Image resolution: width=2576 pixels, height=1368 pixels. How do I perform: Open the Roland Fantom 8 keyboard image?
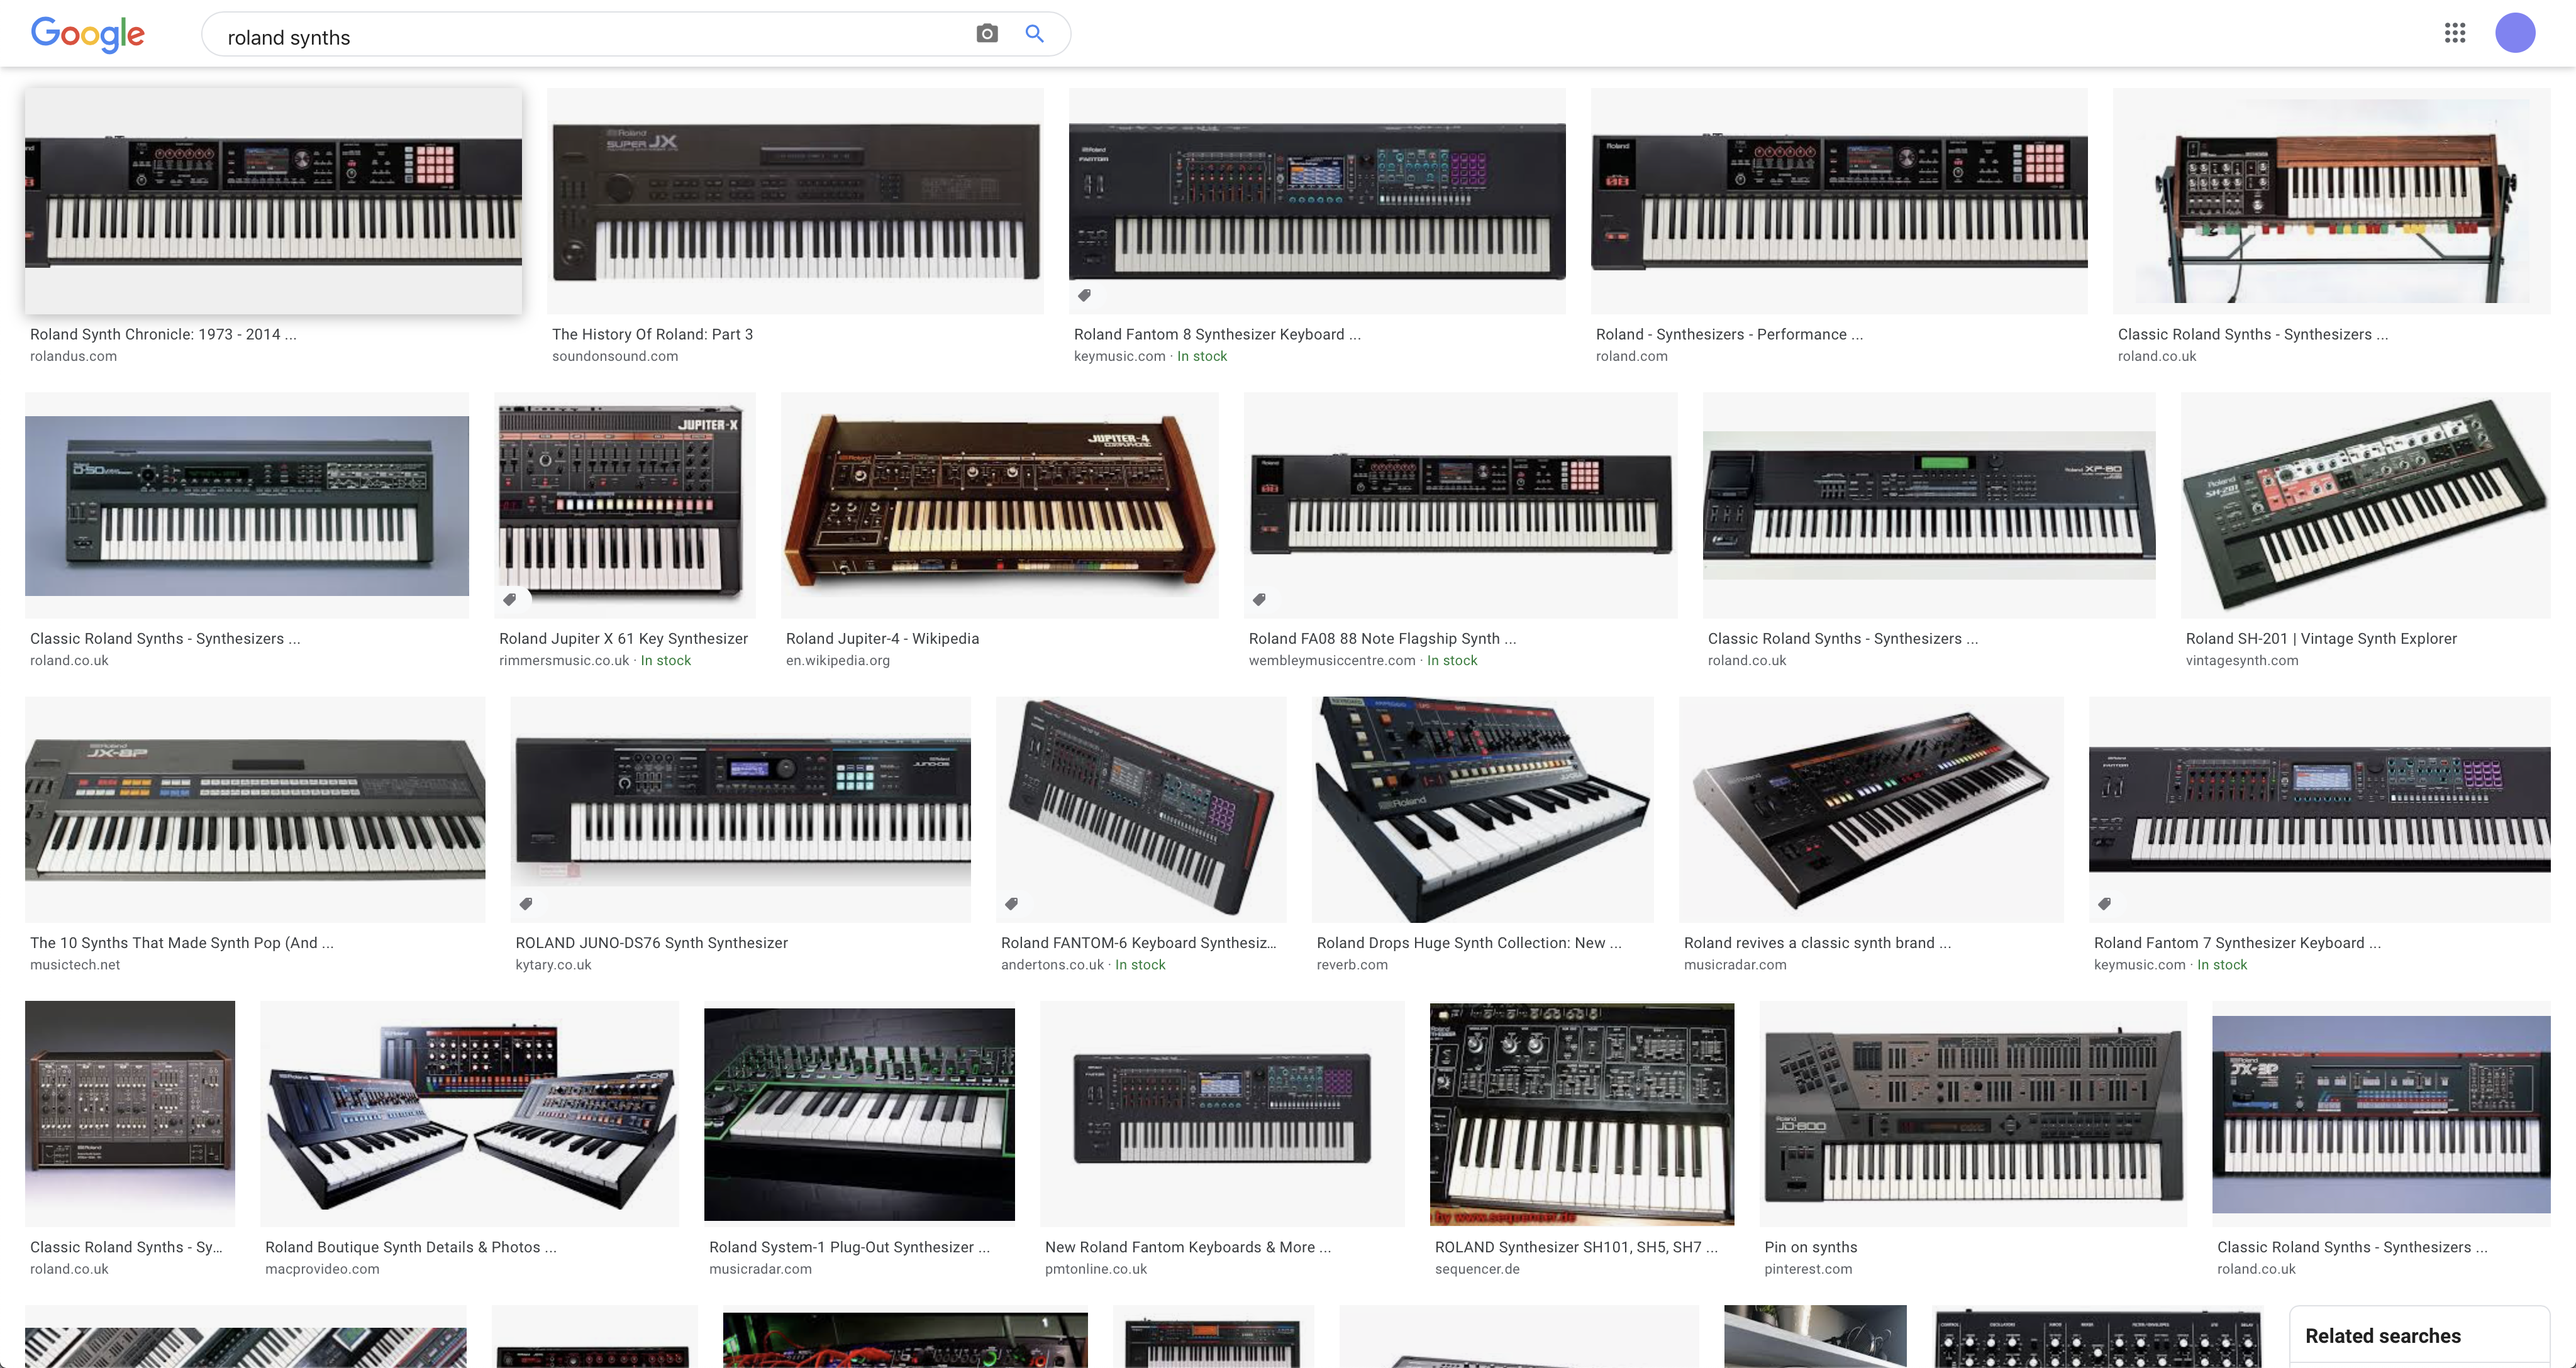1317,201
